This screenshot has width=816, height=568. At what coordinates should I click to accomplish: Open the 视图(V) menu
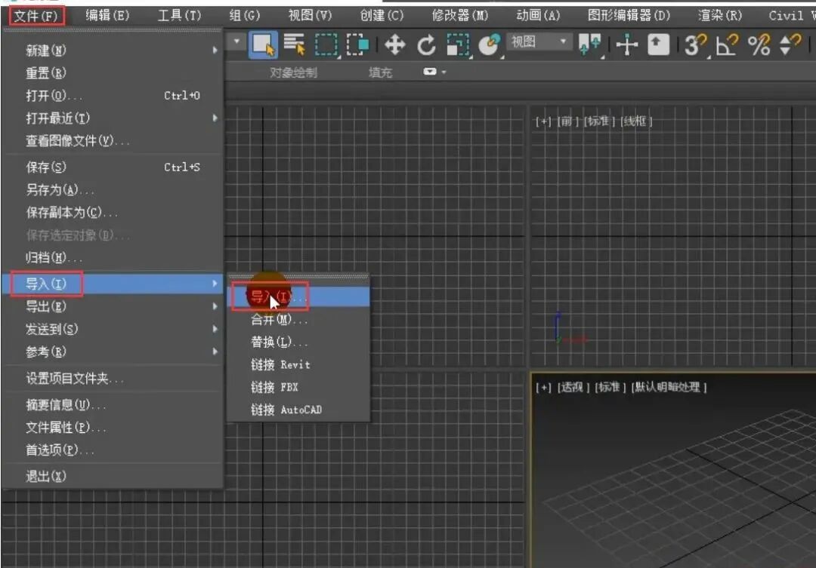pos(310,15)
